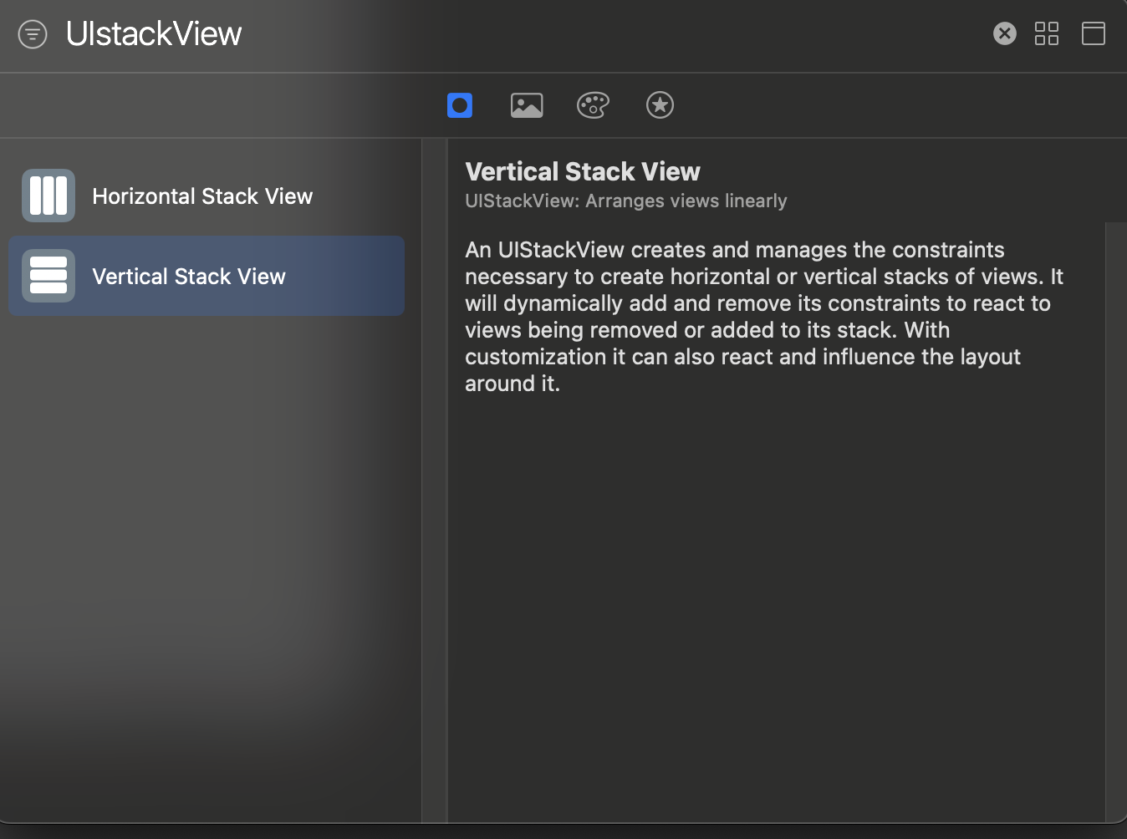Click the divider between list and details
The height and width of the screenshot is (839, 1127).
[435, 481]
